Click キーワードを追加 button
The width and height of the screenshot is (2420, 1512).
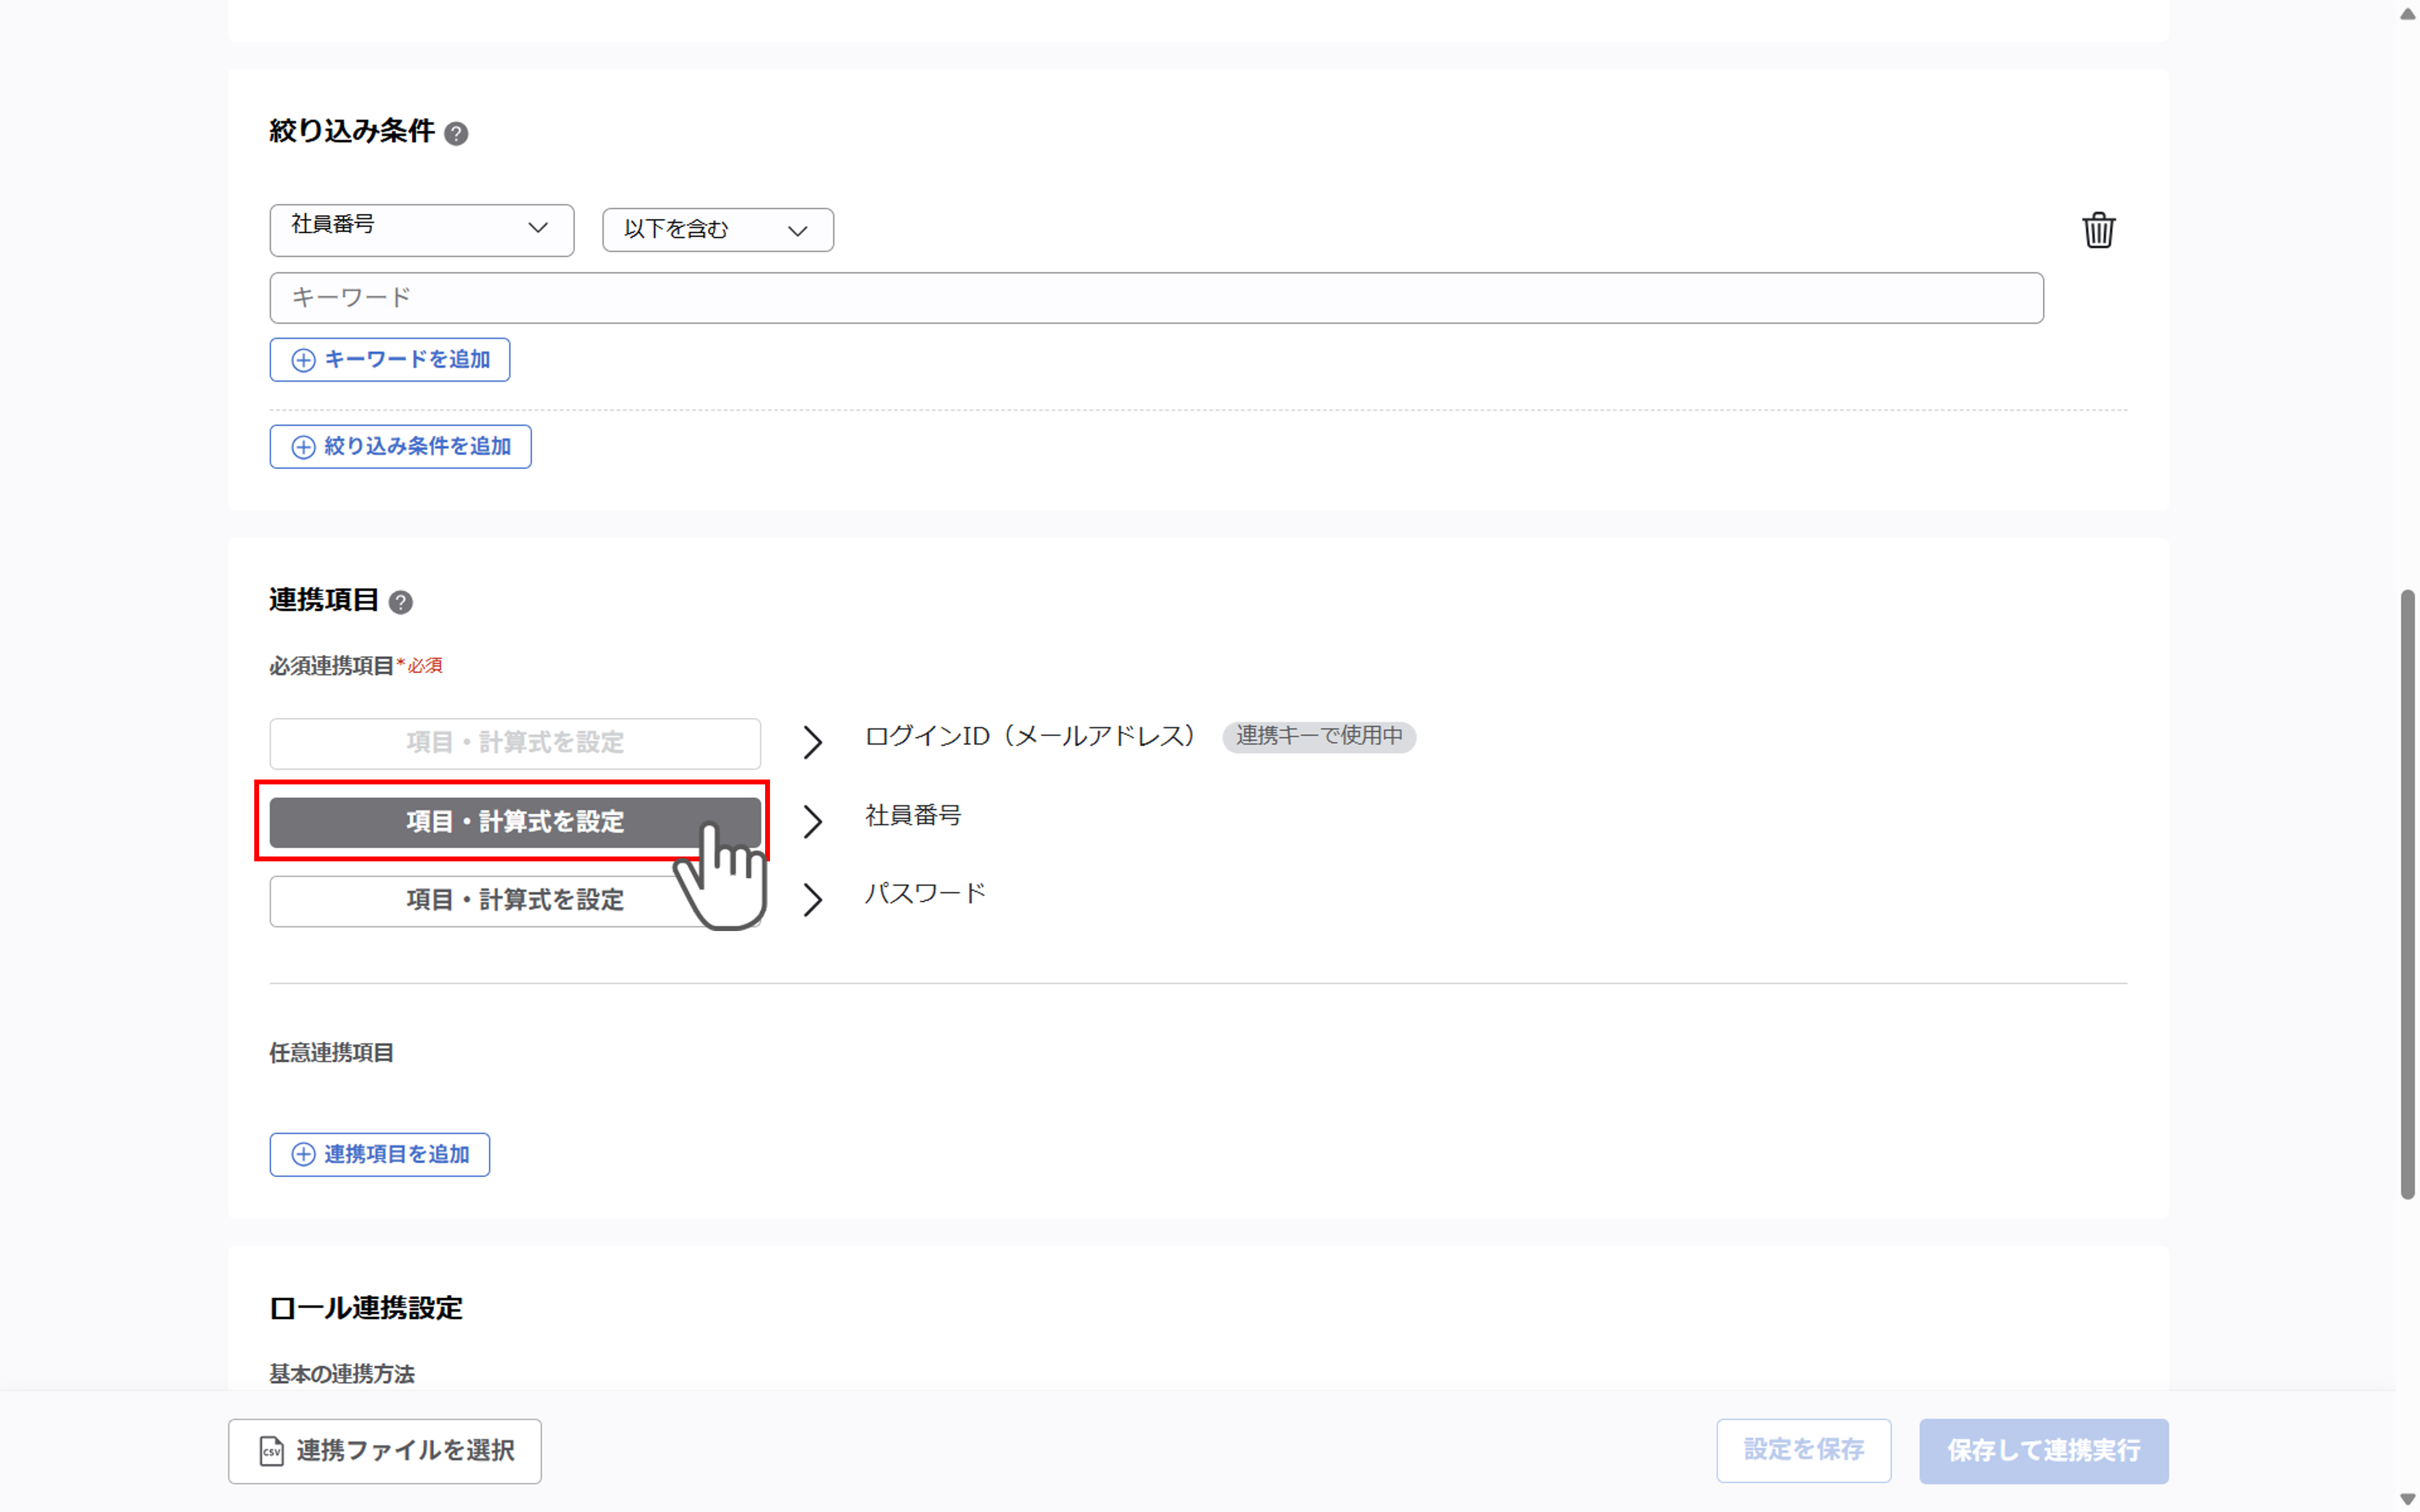390,360
